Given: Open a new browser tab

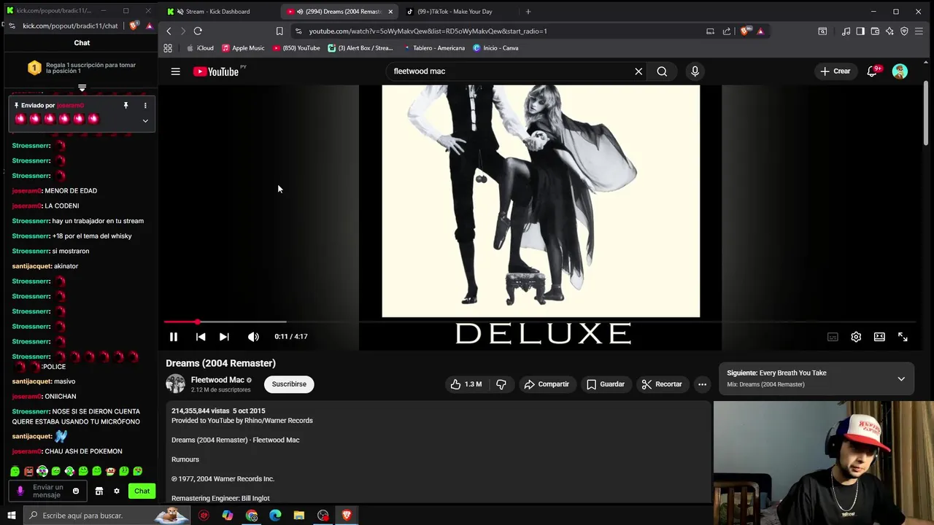Looking at the screenshot, I should tap(528, 12).
